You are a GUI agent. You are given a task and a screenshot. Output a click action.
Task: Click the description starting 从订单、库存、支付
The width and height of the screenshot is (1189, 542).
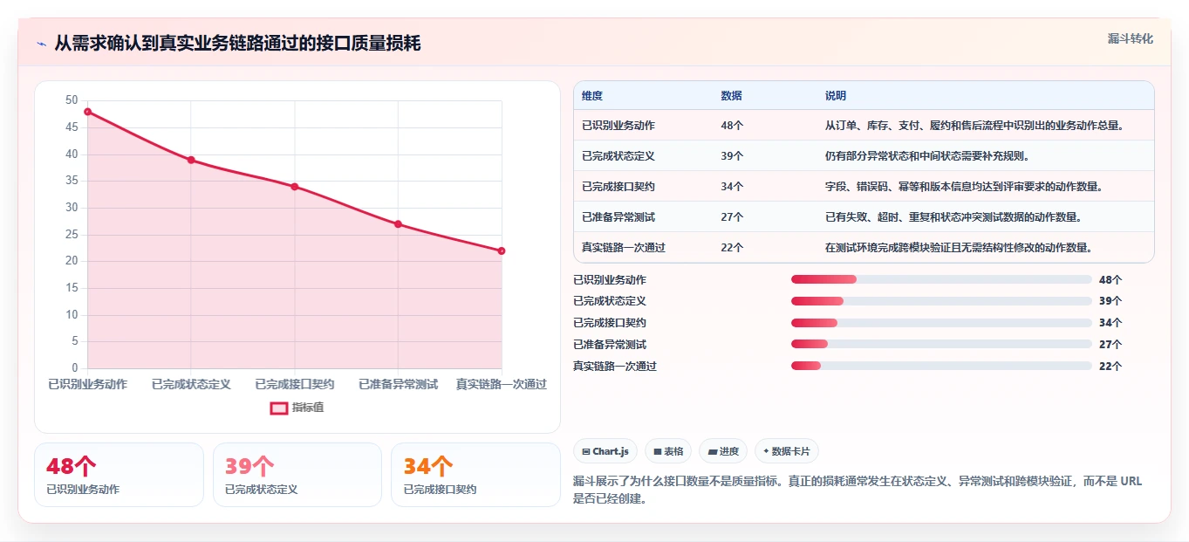tap(974, 126)
